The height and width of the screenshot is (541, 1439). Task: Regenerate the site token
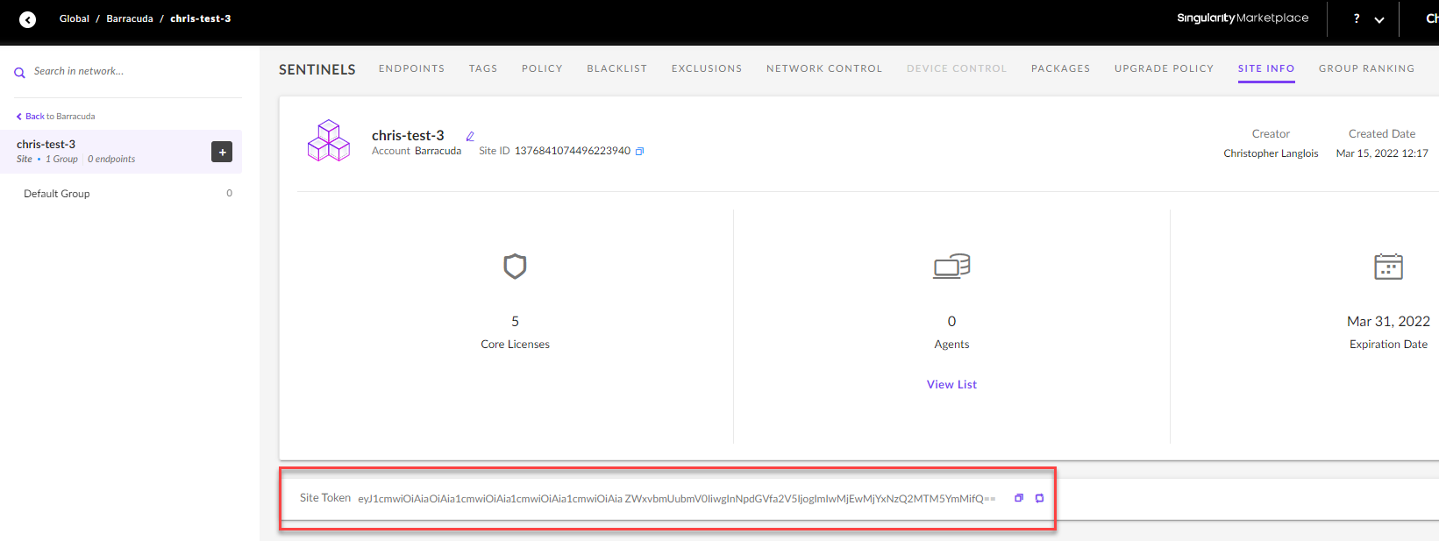(1039, 498)
